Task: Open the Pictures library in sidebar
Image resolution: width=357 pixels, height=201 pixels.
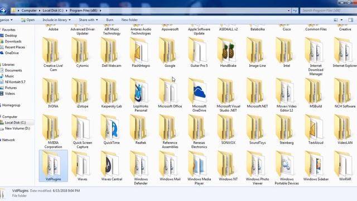Action: coord(11,88)
